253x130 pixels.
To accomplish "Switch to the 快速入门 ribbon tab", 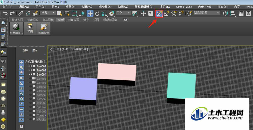I will 17,20.
